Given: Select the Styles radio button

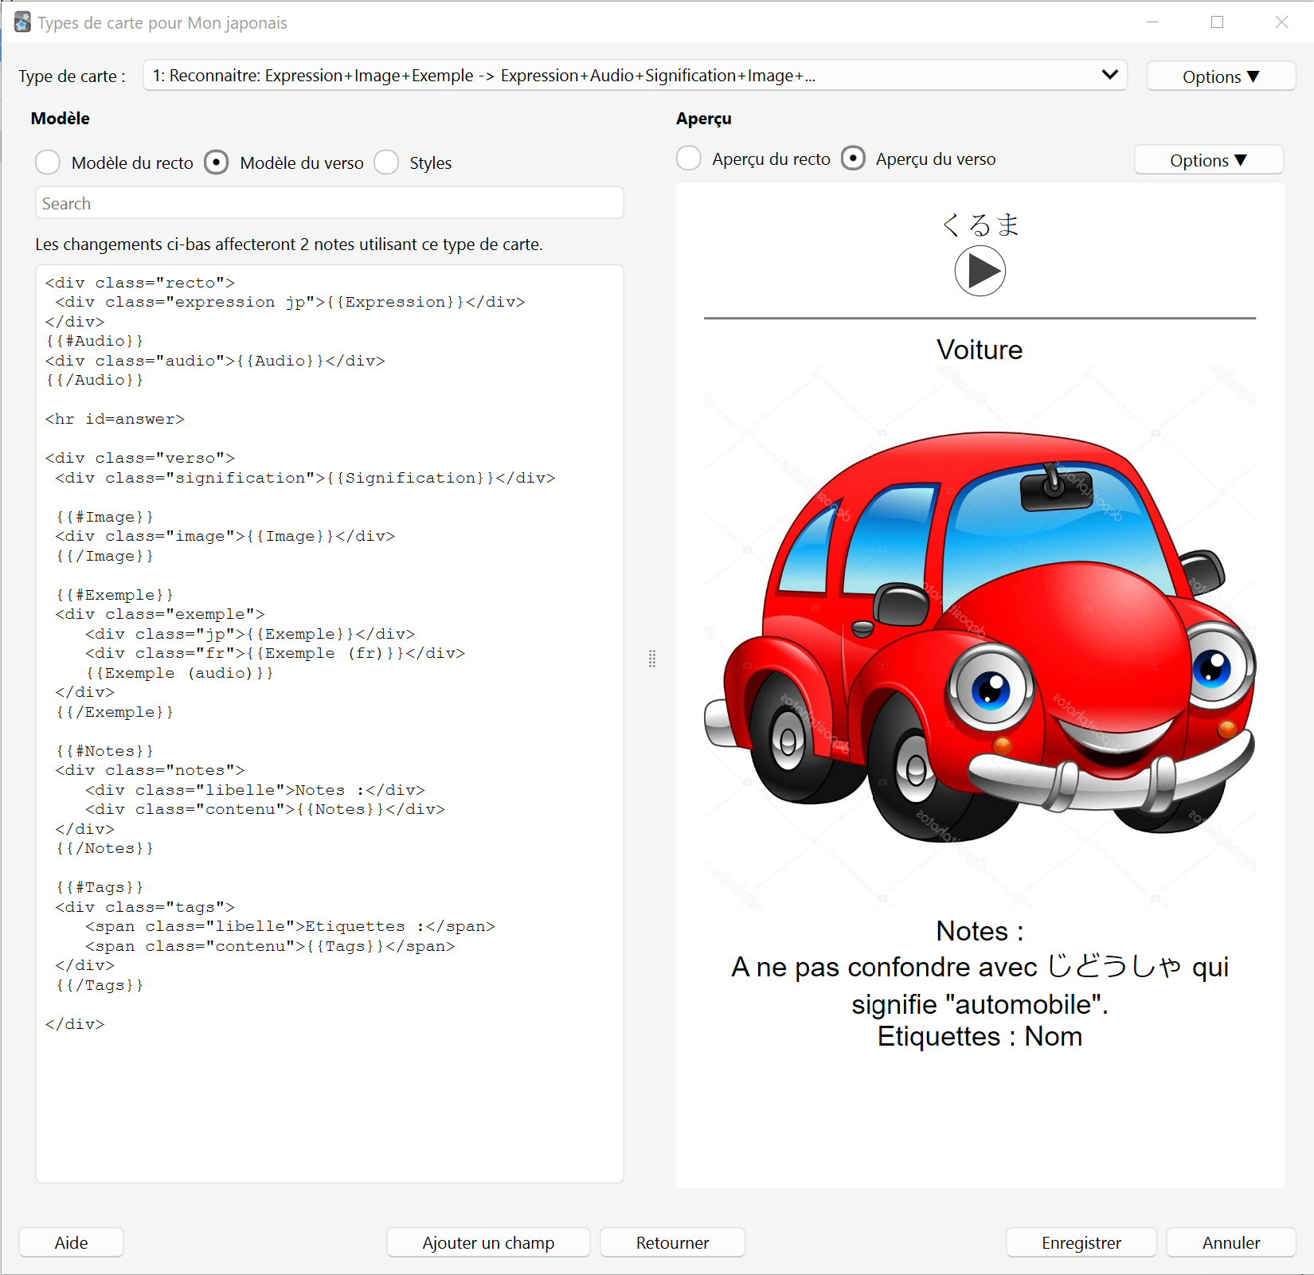Looking at the screenshot, I should click(386, 162).
